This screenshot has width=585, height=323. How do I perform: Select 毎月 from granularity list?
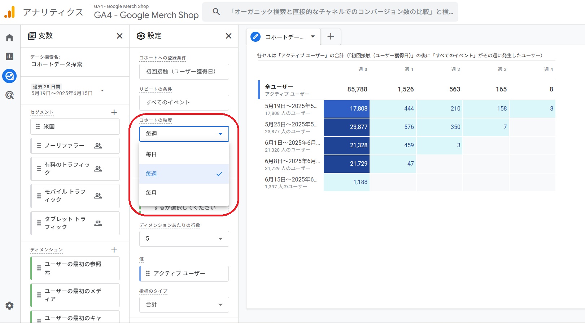(x=184, y=193)
